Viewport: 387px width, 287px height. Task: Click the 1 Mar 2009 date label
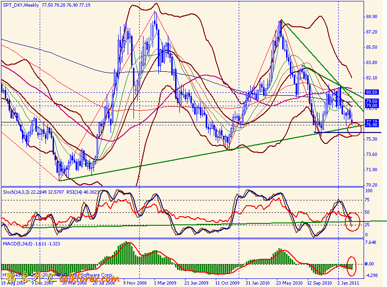click(x=166, y=283)
